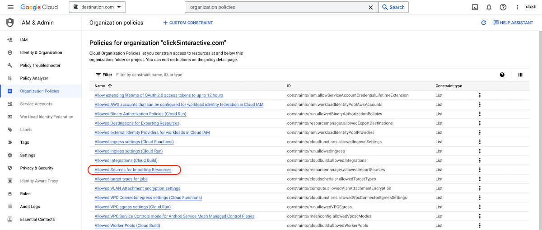Open Allowed Sources for Importing Resources
This screenshot has height=230, width=542.
coord(133,169)
